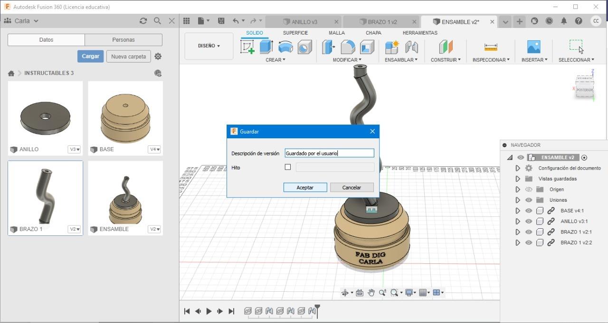Viewport: 608px width, 323px height.
Task: Refresh the Data Panel contents
Action: tap(143, 21)
